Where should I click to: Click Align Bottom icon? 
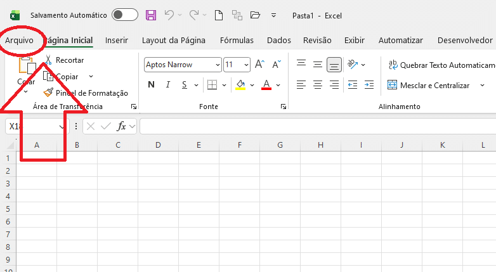coord(334,65)
